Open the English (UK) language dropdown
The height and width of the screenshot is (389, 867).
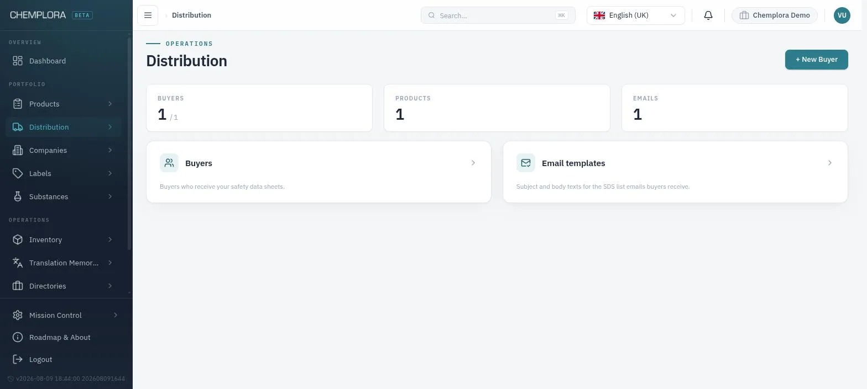click(x=636, y=15)
